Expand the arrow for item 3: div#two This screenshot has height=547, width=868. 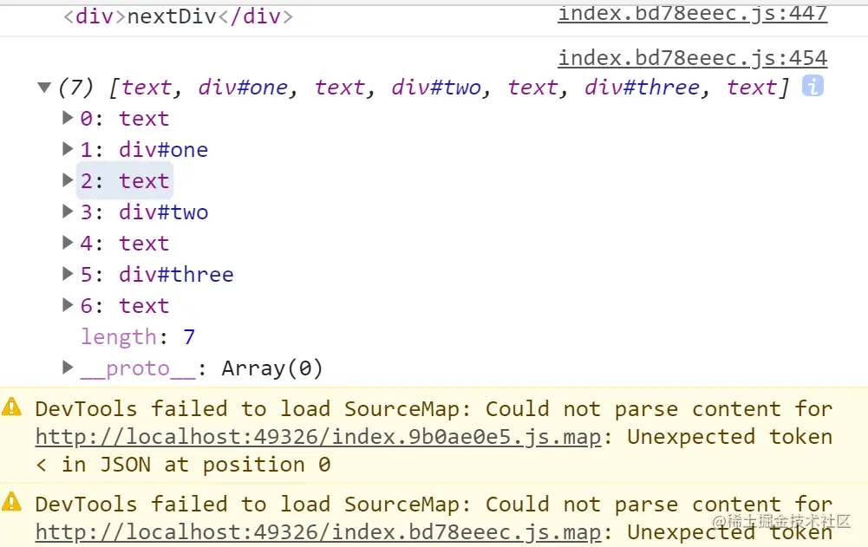pos(68,211)
